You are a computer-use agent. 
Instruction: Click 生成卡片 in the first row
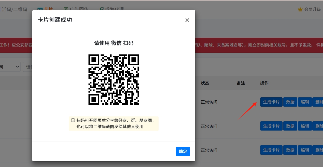click(271, 102)
